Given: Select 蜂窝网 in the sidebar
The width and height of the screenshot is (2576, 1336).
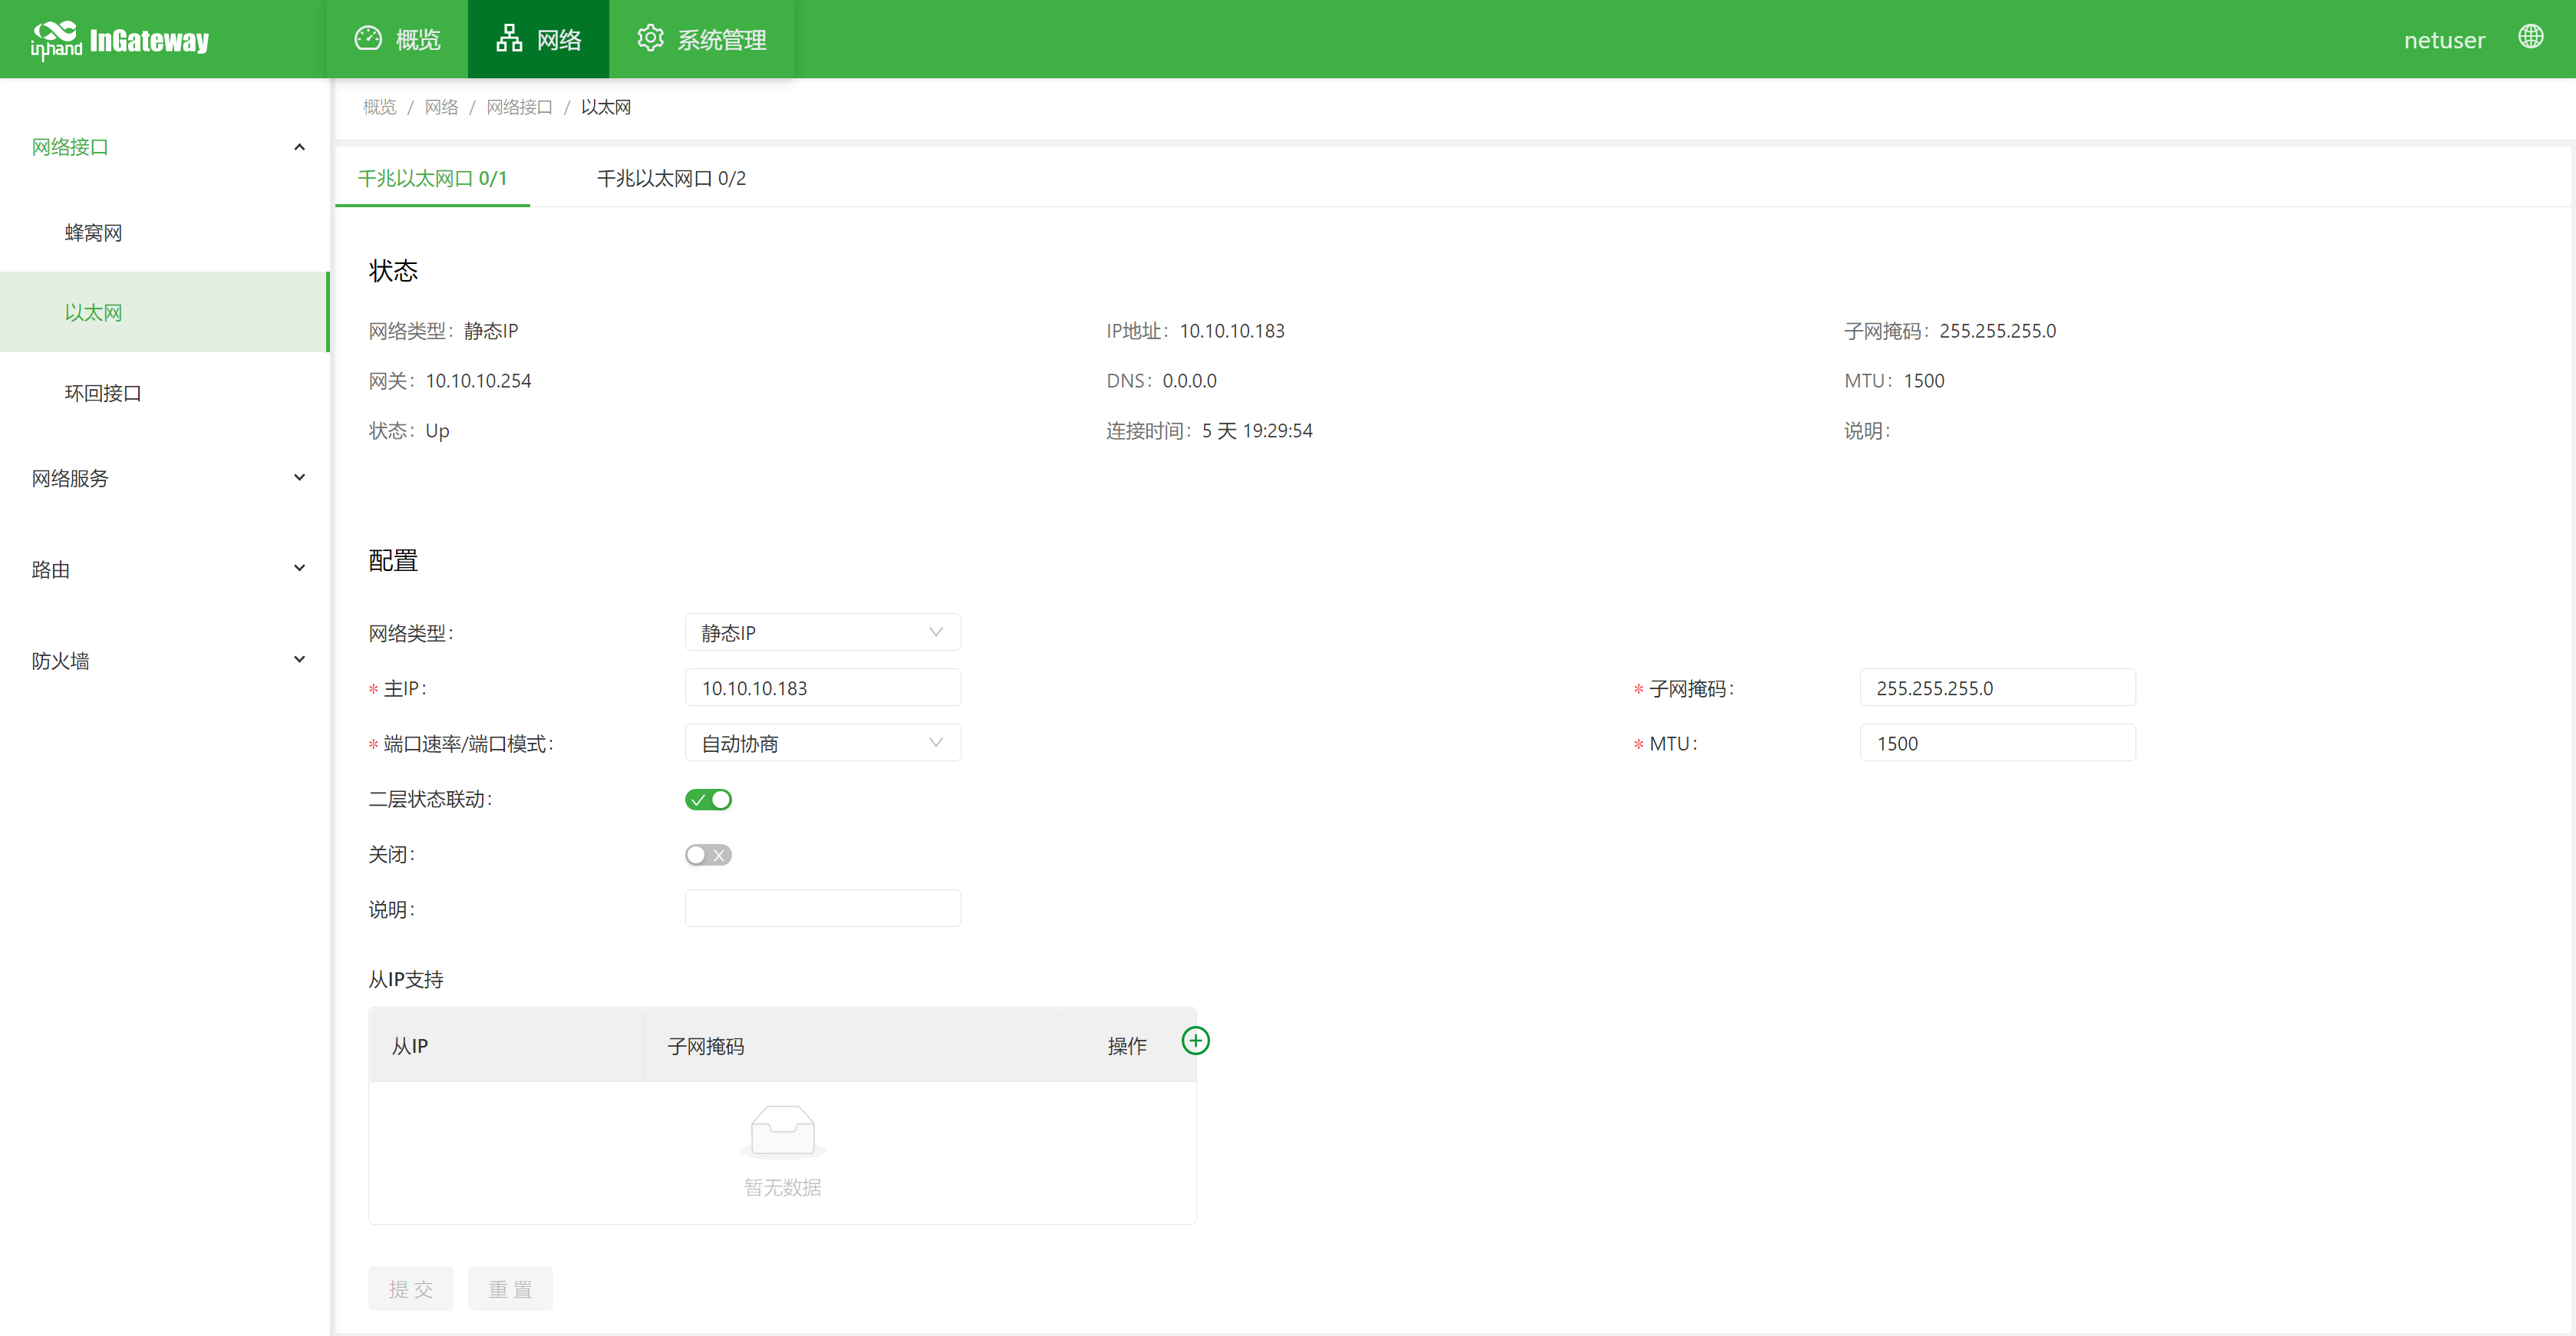Looking at the screenshot, I should tap(93, 232).
